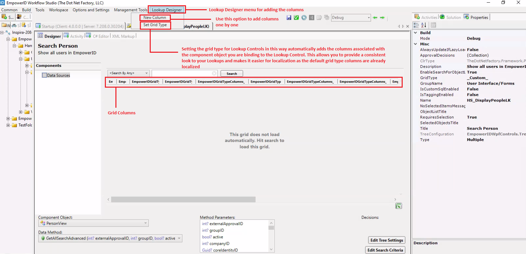Choose Set Grid Type from the menu
The image size is (526, 254).
(x=155, y=25)
